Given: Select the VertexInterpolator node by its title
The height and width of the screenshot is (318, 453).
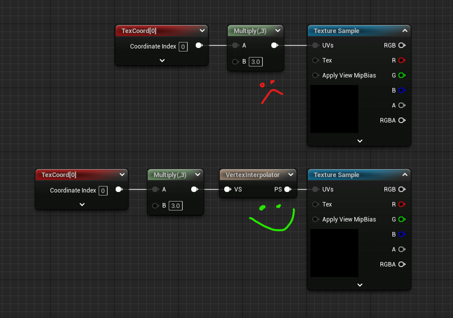Looking at the screenshot, I should 252,175.
